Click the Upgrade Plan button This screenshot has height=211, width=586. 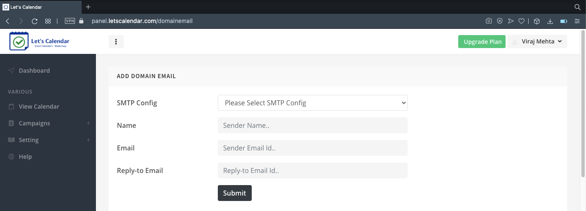pyautogui.click(x=482, y=42)
